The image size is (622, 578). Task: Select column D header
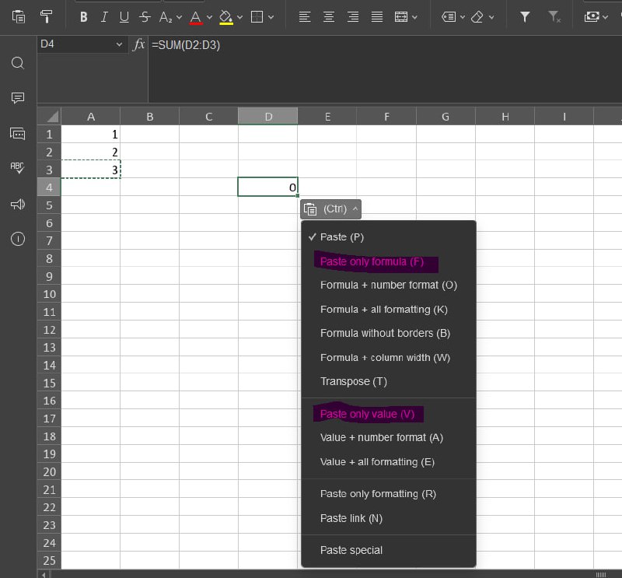[x=267, y=117]
